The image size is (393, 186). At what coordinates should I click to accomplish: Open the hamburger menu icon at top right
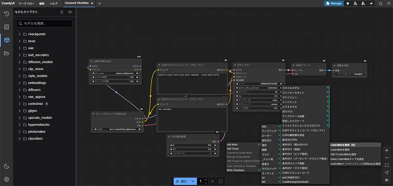tap(388, 3)
